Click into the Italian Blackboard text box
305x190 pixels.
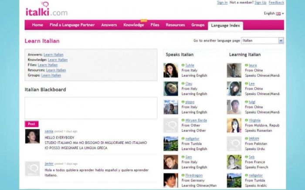click(91, 108)
